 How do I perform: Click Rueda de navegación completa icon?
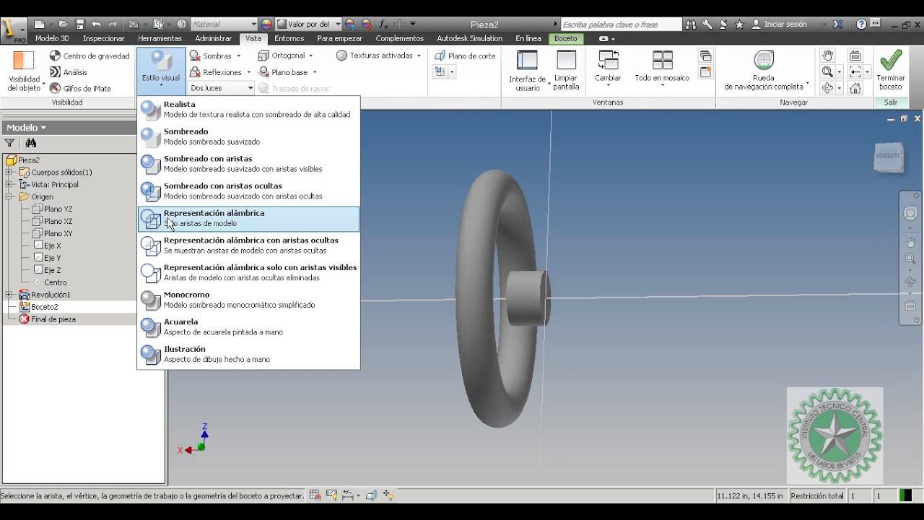tap(764, 61)
